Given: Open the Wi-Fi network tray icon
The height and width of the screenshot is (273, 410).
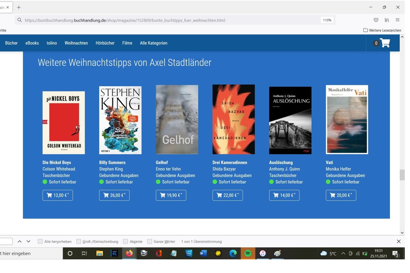Looking at the screenshot, I should 358,253.
